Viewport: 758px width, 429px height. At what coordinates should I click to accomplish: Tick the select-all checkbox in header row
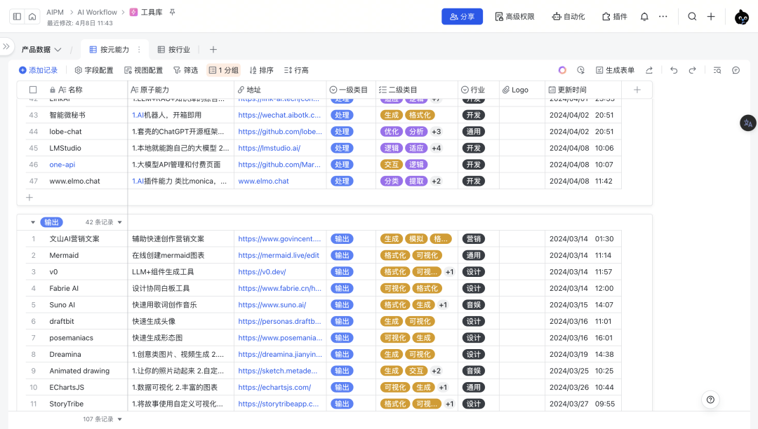click(x=33, y=90)
